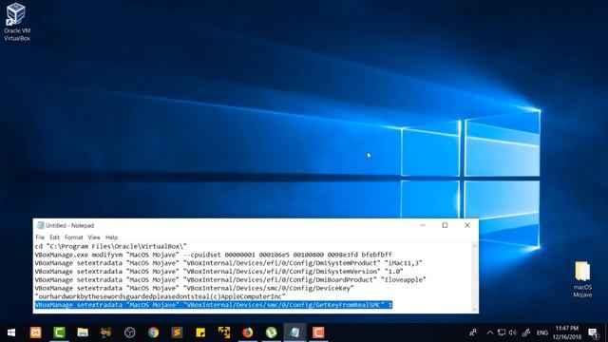Open the People icon in the system tray
608x342 pixels.
click(x=473, y=332)
